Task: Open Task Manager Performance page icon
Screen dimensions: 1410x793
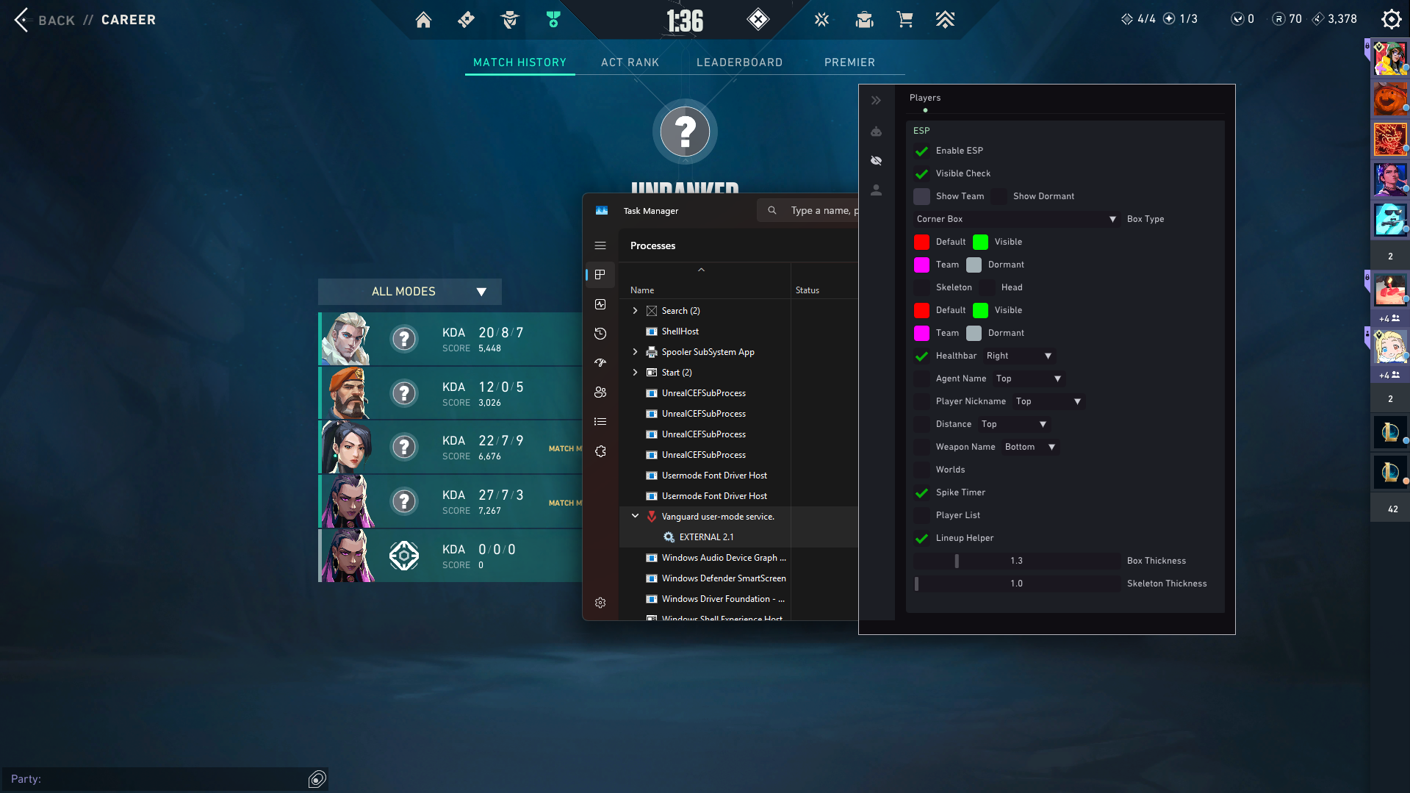Action: 600,304
